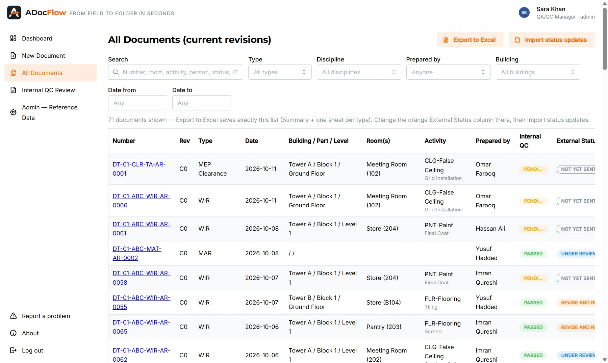
Task: Click "Hassan Ali" prepared by cell
Action: [490, 229]
